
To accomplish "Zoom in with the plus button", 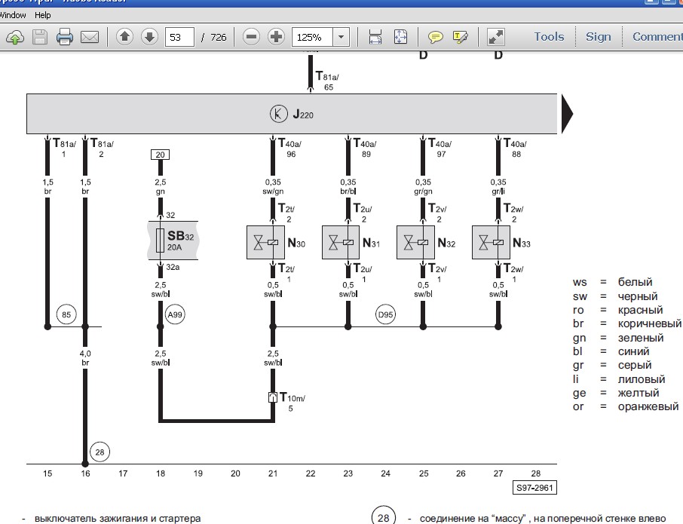I will click(276, 37).
